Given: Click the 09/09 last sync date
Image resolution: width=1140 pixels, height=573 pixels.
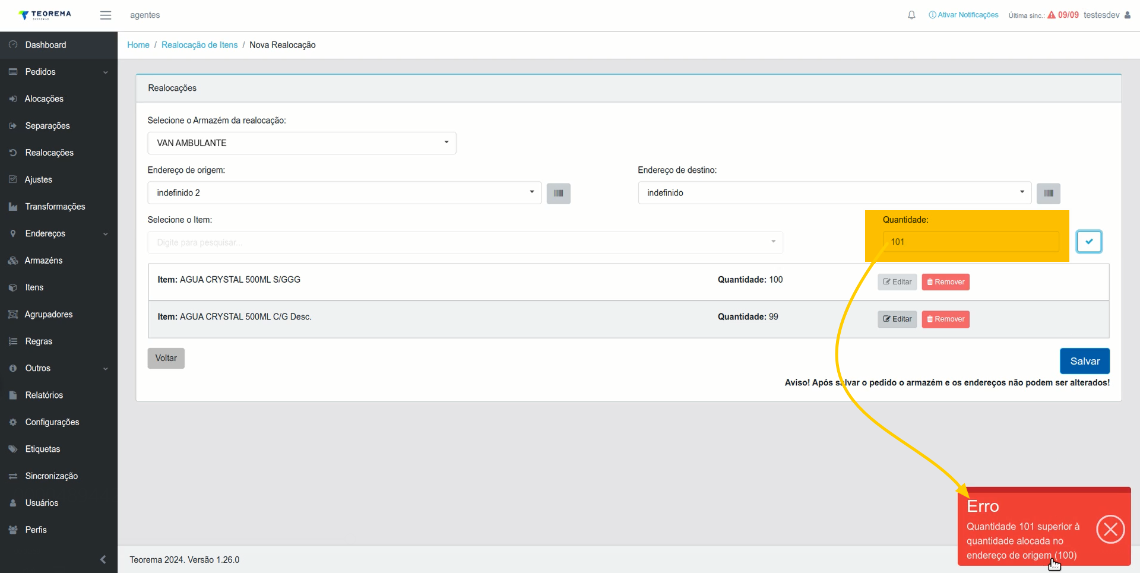Looking at the screenshot, I should 1068,15.
